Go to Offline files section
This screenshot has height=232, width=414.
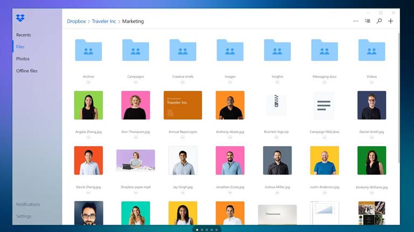pos(27,71)
